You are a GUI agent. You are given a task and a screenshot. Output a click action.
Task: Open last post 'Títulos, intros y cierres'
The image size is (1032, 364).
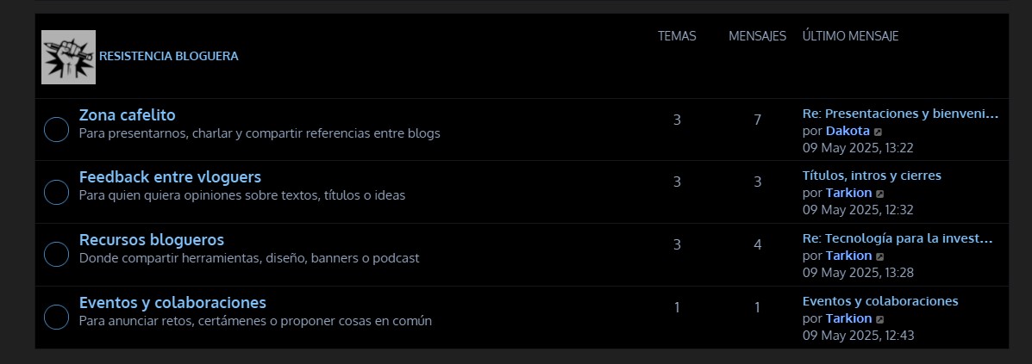[x=872, y=176]
